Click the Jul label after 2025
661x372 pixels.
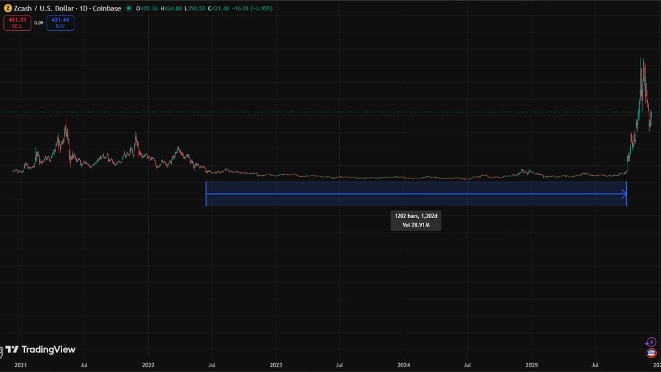pos(595,365)
